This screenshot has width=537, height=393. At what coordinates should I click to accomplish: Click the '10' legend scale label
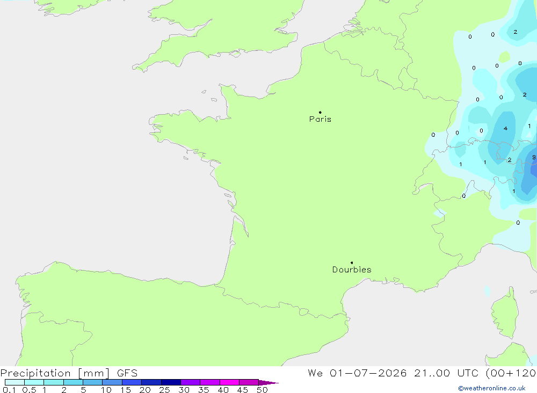(106, 390)
